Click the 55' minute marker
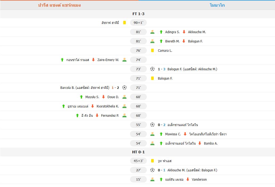This screenshot has width=275, height=187. (x=138, y=125)
